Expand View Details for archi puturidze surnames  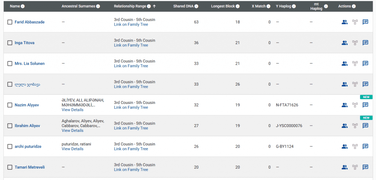pos(72,149)
